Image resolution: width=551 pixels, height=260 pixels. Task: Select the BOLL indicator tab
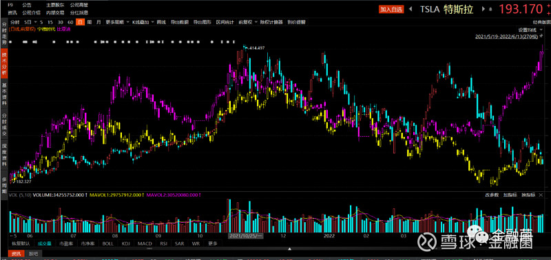(108, 243)
